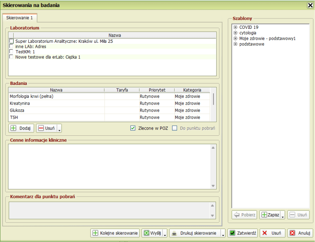Click the printer icon for Drukuj skierowanie
This screenshot has height=242, width=315.
(x=174, y=233)
